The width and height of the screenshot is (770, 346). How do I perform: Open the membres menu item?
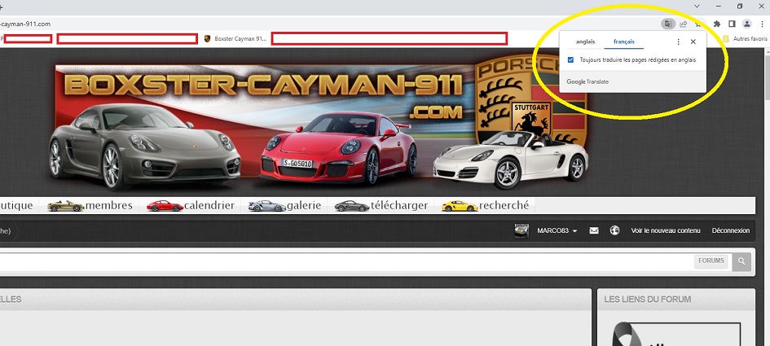(x=90, y=206)
